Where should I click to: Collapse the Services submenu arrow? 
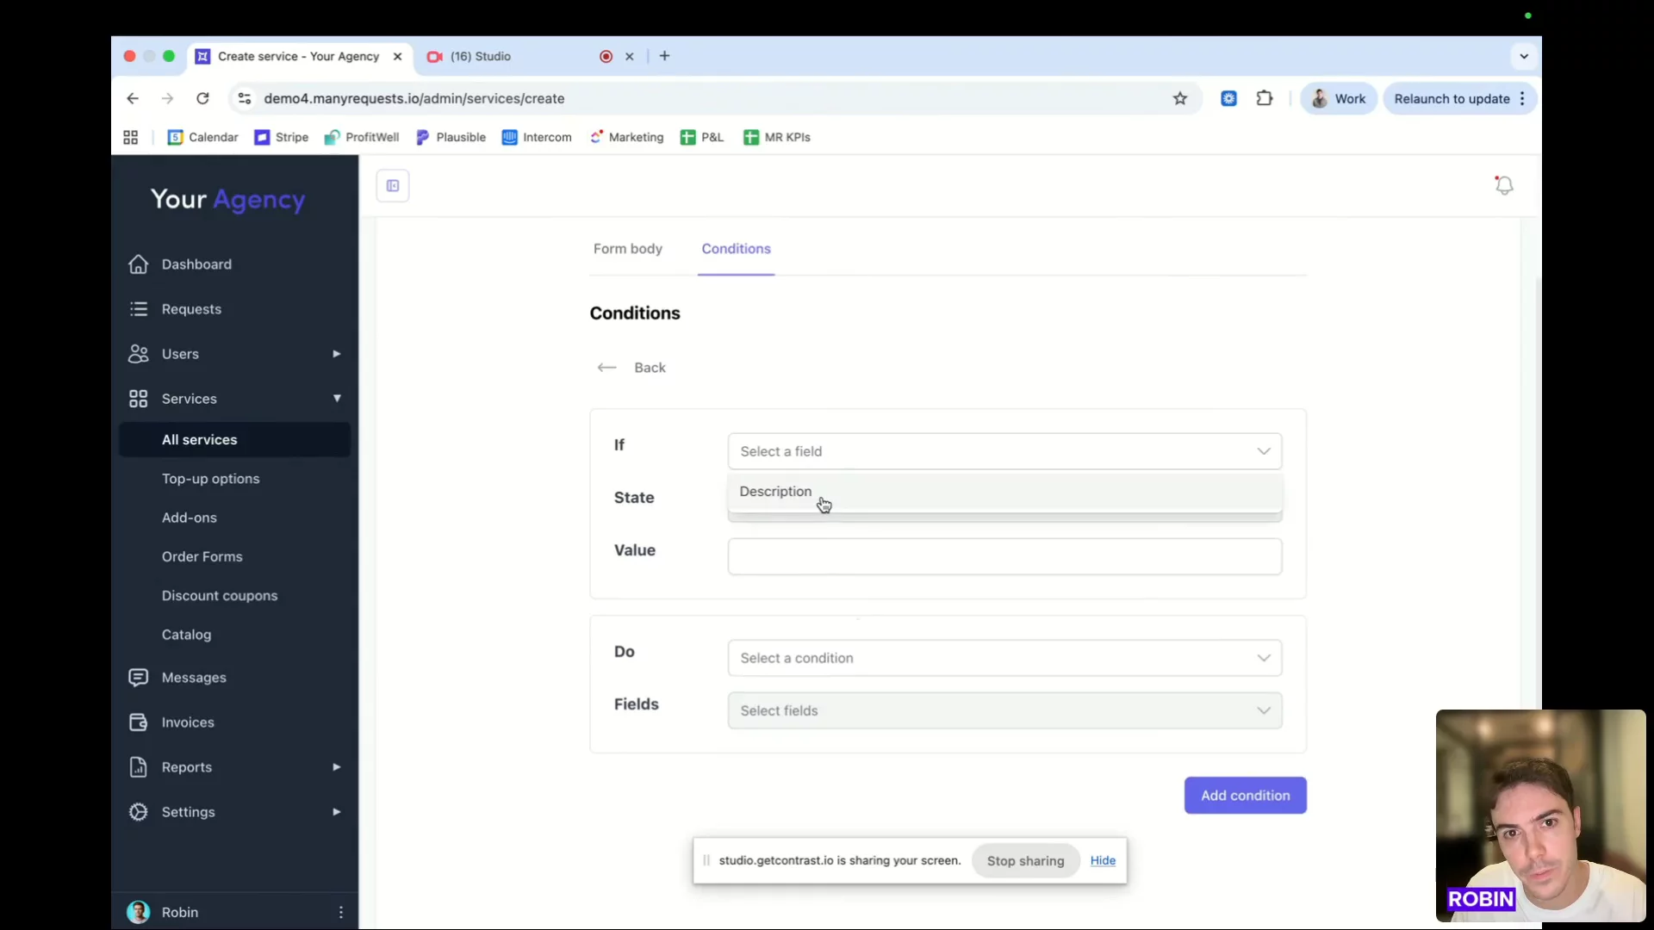click(x=337, y=399)
